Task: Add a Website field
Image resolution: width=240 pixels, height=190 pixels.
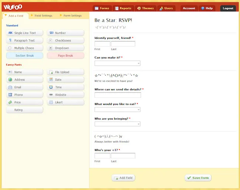Action: [65, 95]
